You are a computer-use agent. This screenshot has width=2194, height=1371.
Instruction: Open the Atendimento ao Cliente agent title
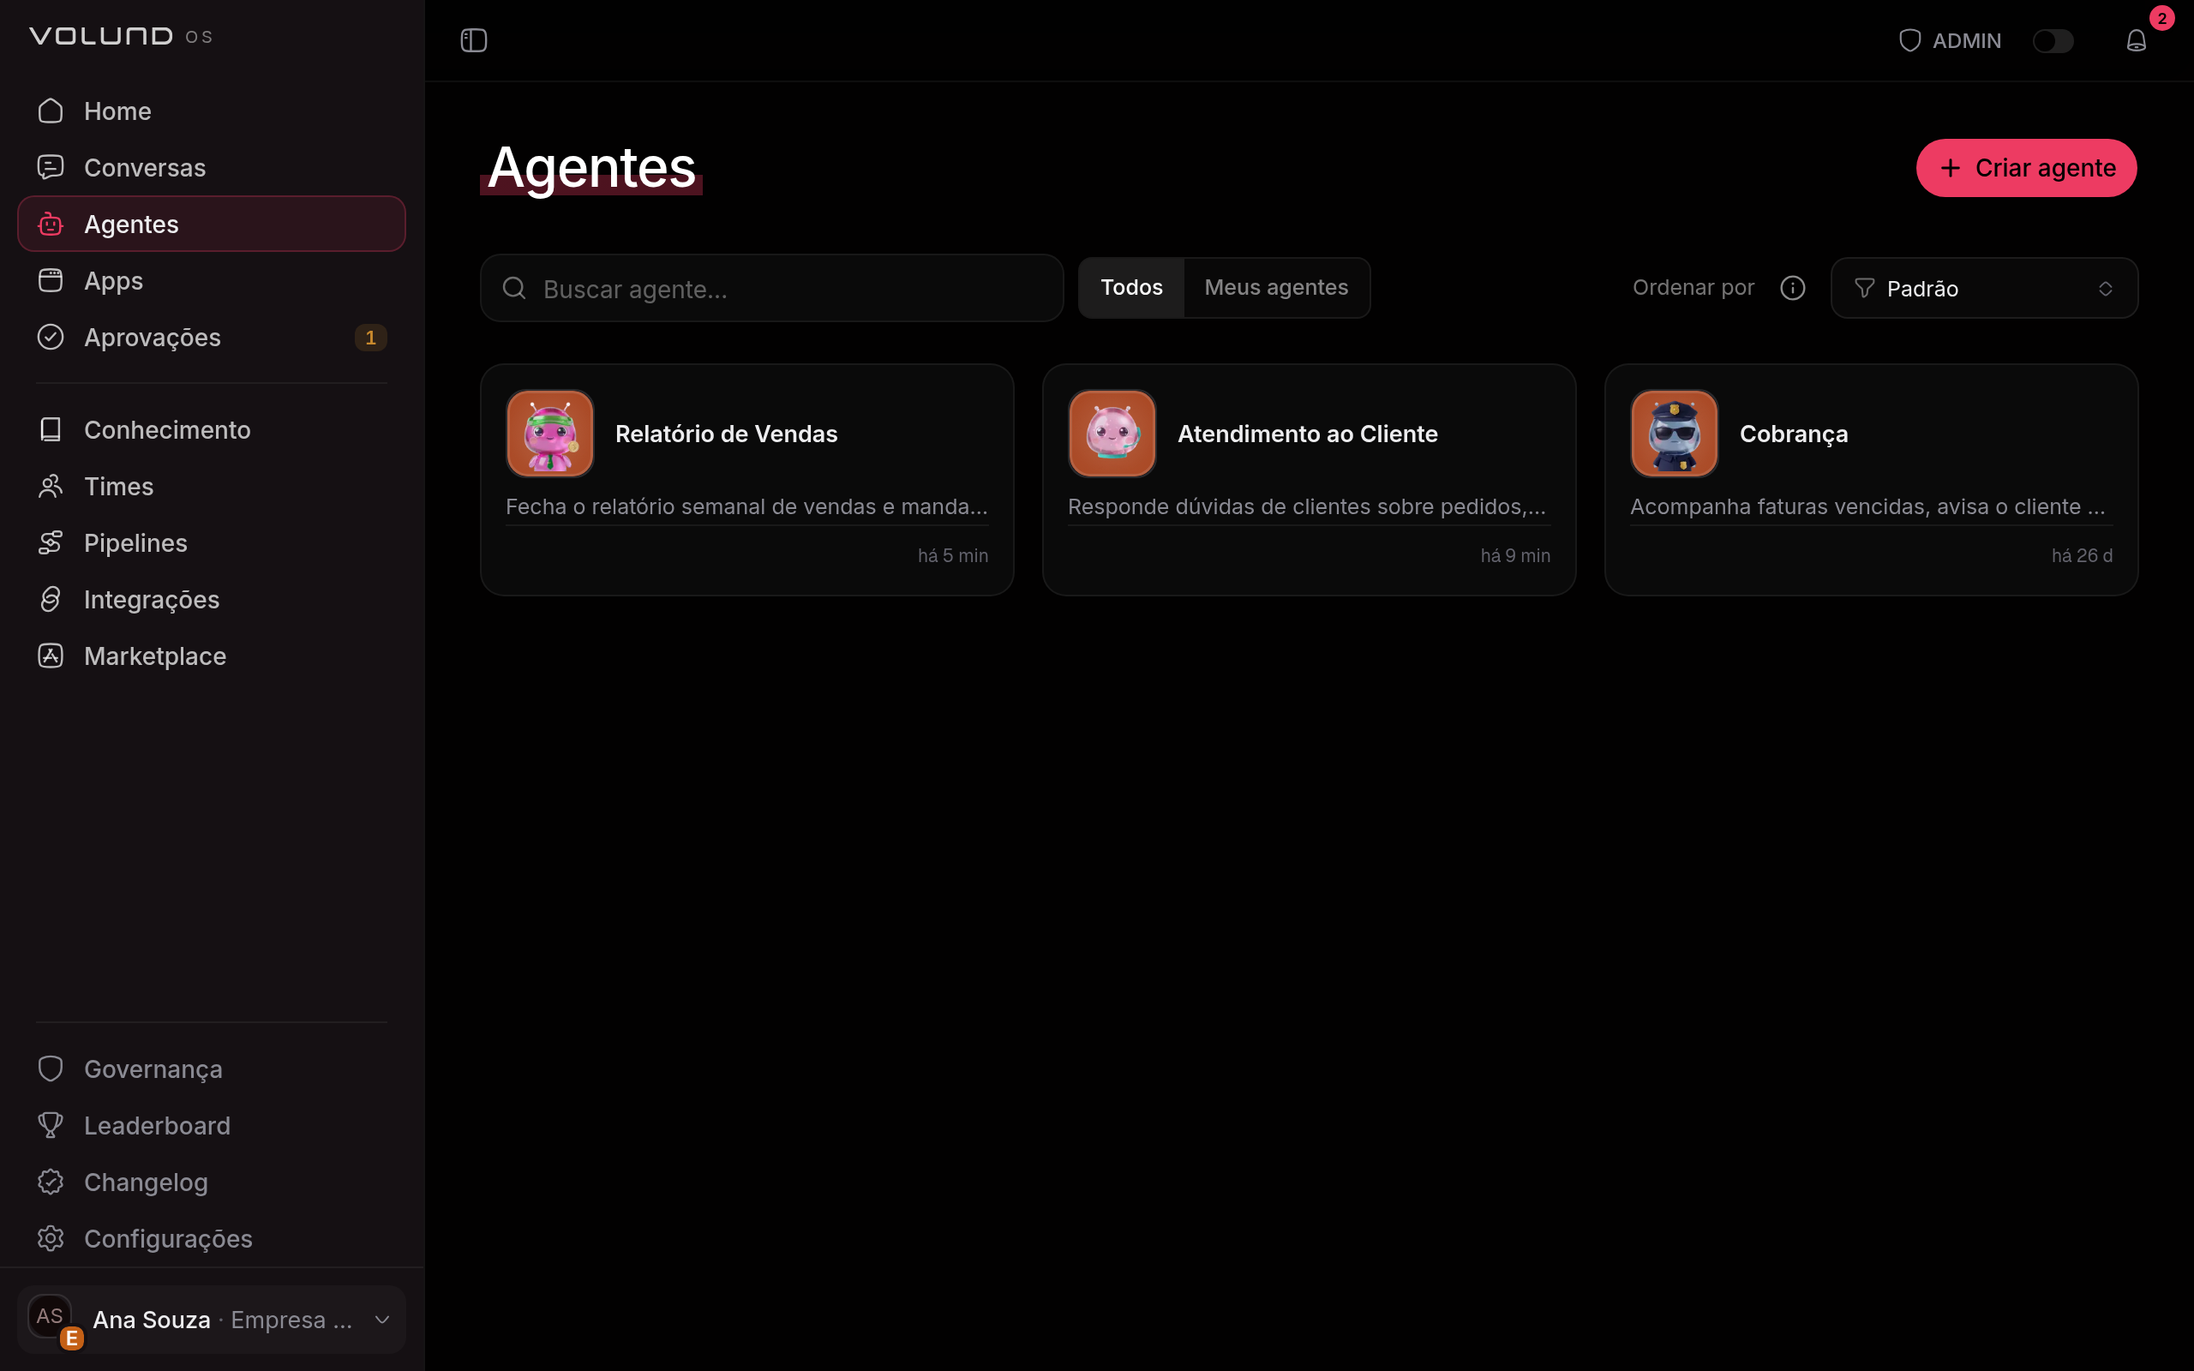click(1307, 434)
